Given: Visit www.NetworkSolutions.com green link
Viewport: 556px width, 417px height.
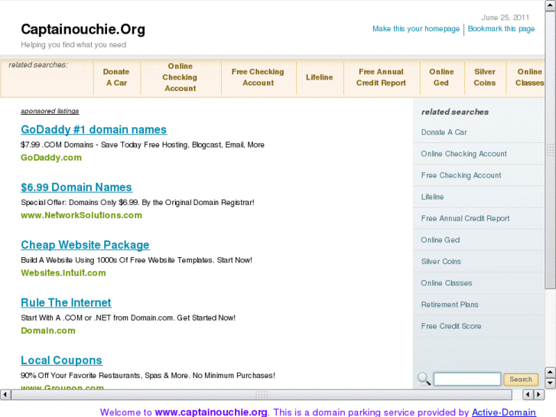Looking at the screenshot, I should (x=81, y=216).
